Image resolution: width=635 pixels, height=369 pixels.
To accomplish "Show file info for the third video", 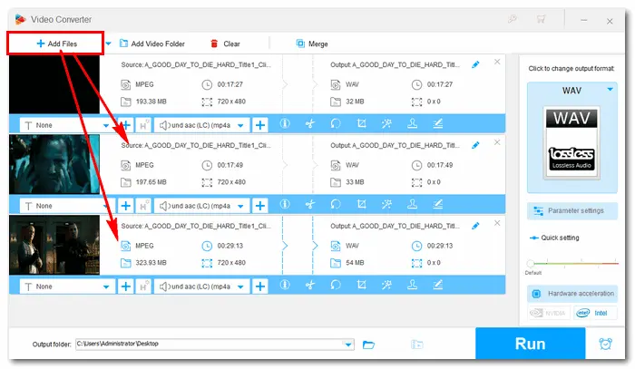I will click(284, 286).
